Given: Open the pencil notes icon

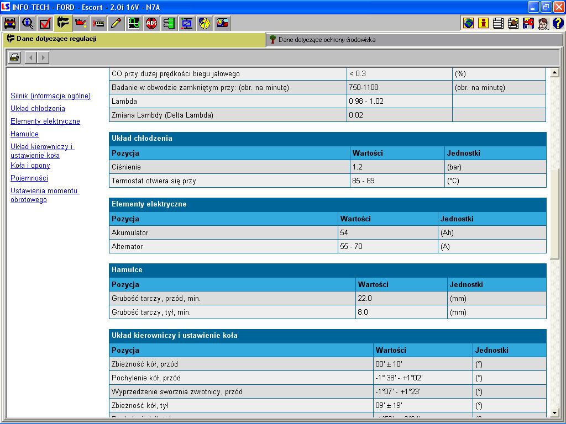Looking at the screenshot, I should [x=116, y=23].
